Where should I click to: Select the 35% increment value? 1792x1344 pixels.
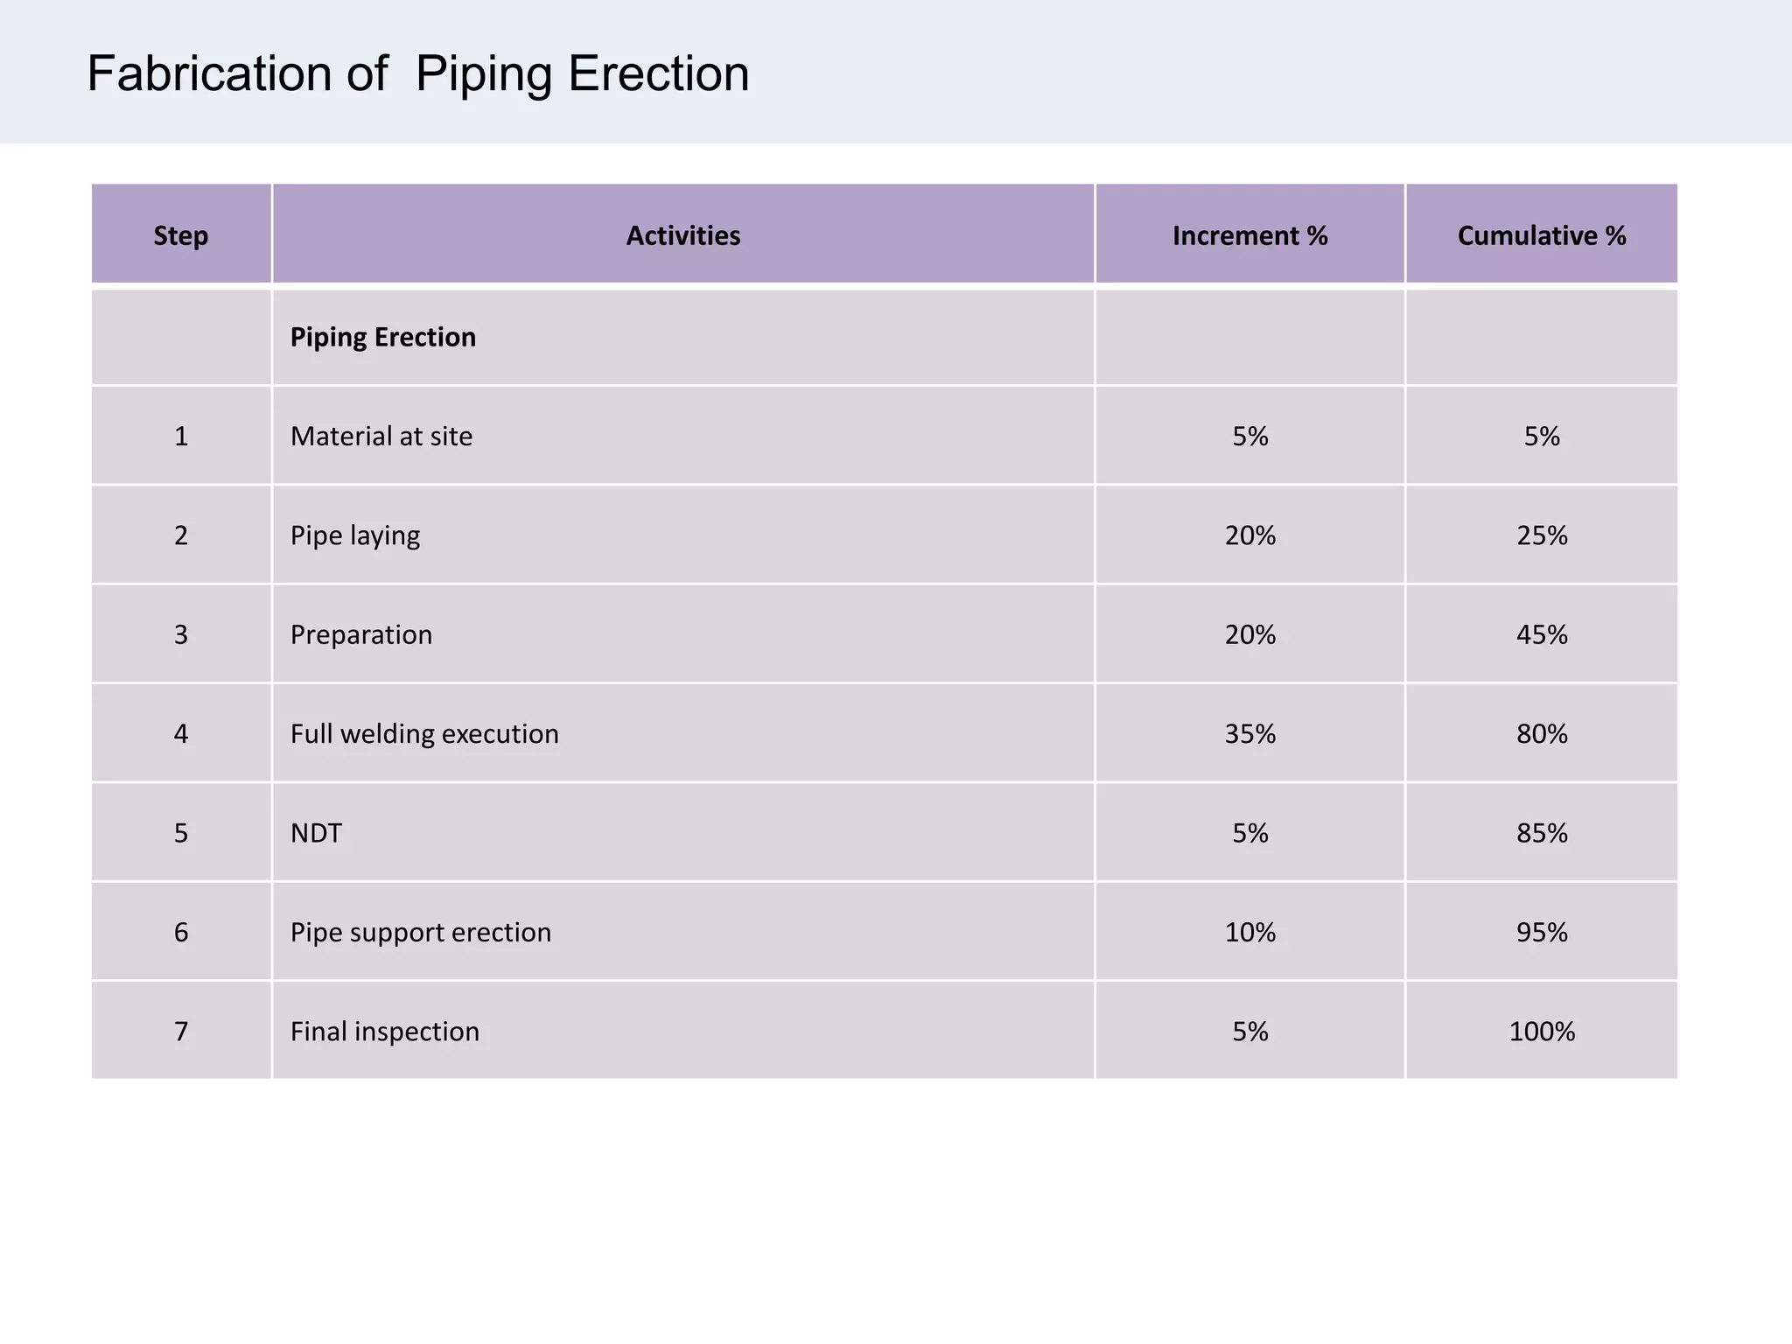pos(1249,733)
